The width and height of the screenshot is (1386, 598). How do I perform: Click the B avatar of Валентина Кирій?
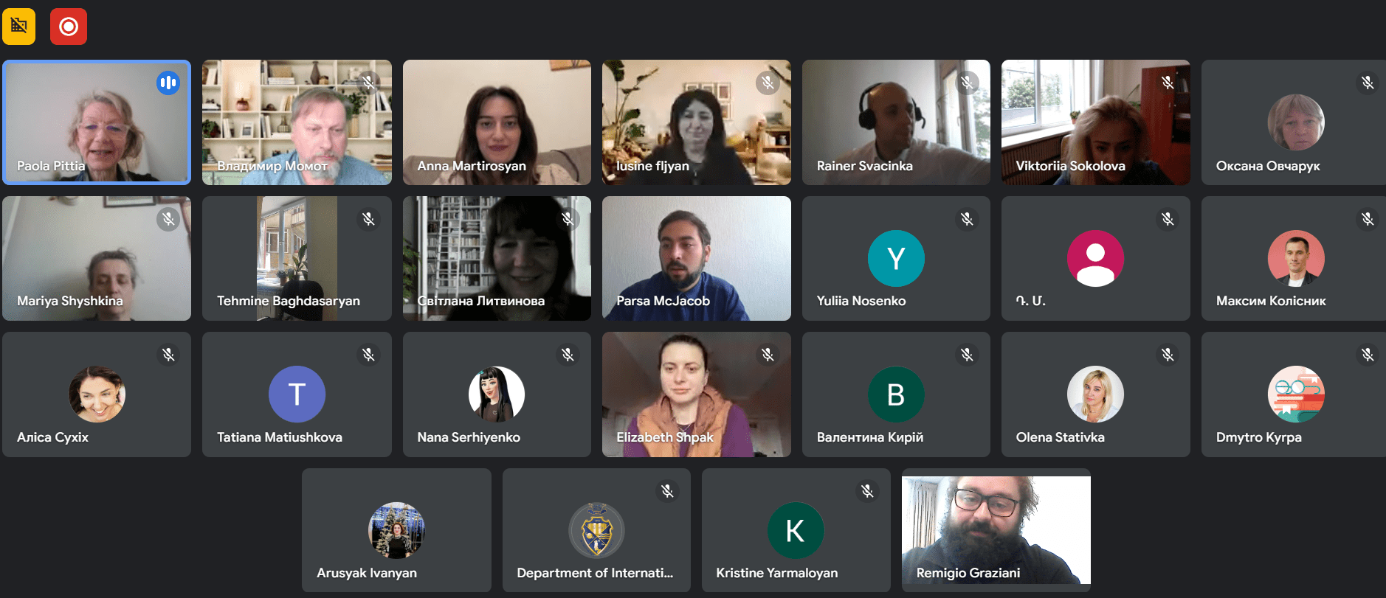point(896,394)
